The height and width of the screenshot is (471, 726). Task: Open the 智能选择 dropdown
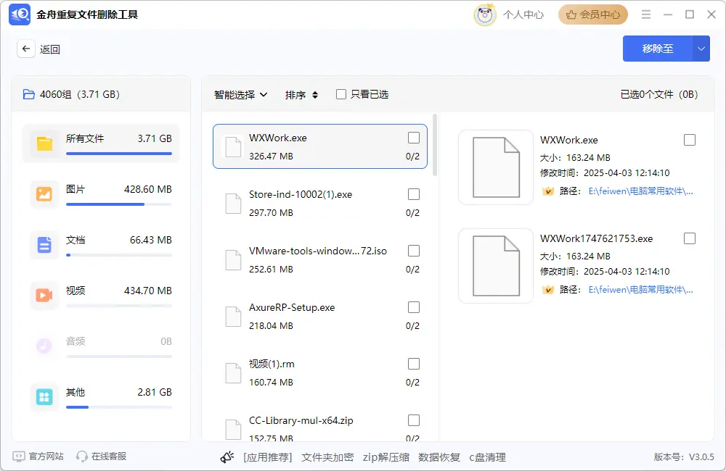point(240,94)
